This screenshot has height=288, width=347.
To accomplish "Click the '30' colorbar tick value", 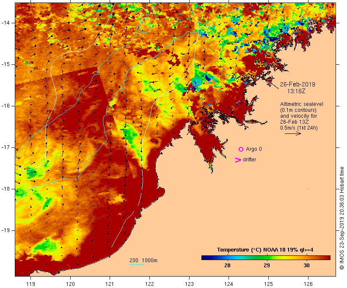I will tap(306, 265).
